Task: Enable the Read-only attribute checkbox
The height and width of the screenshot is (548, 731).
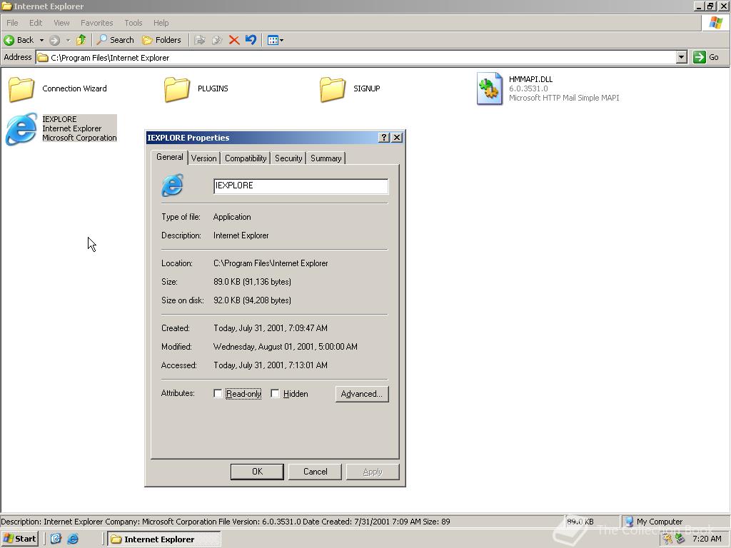Action: click(218, 393)
